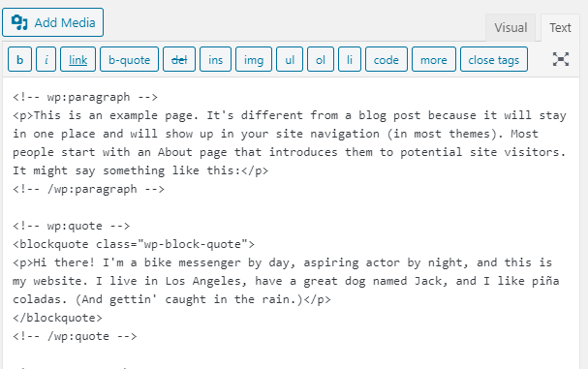Toggle distraction-free fullscreen editor icon
Viewport: 588px width, 369px height.
point(561,59)
